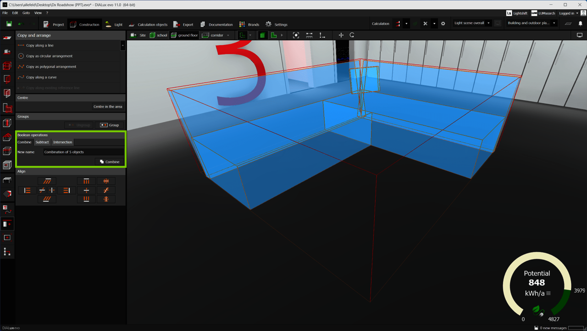Image resolution: width=587 pixels, height=331 pixels.
Task: Click the monitor display icon in view toolbar
Action: click(580, 35)
